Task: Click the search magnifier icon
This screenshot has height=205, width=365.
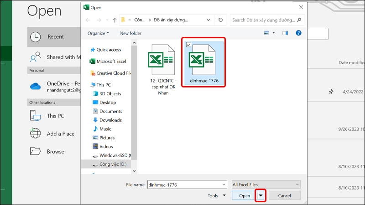Action: pyautogui.click(x=299, y=20)
